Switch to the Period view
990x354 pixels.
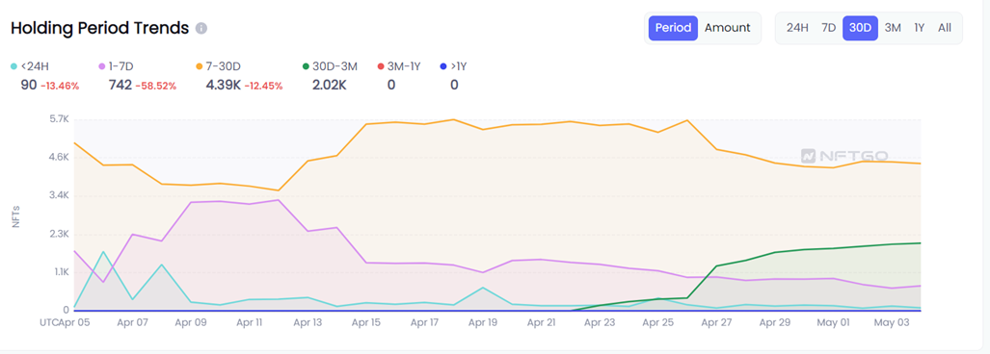point(673,28)
